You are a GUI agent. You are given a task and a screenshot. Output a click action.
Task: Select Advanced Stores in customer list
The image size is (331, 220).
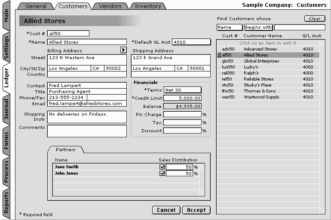268,49
